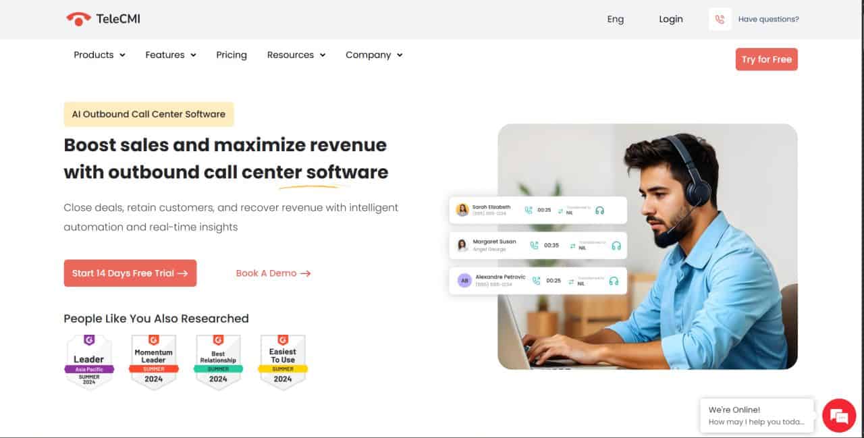Open the Resources dropdown menu

coord(296,55)
